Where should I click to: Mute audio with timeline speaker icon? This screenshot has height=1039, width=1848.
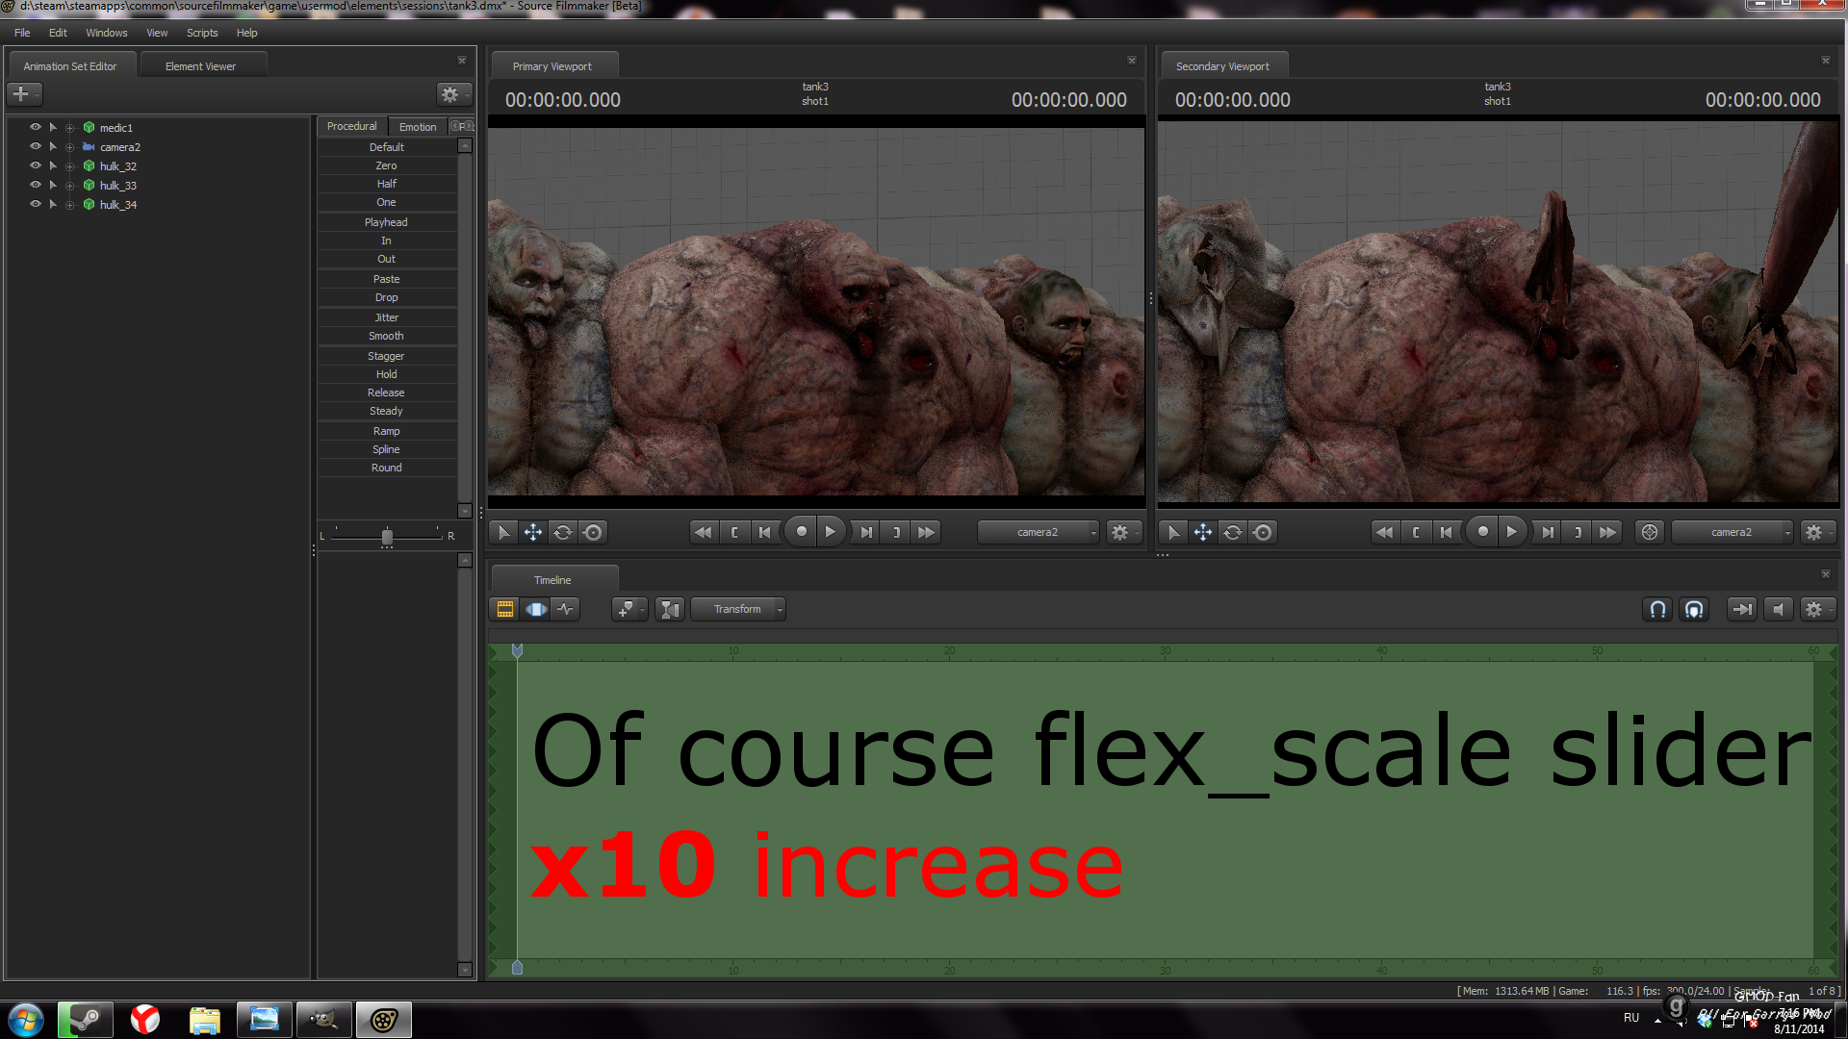[1779, 609]
